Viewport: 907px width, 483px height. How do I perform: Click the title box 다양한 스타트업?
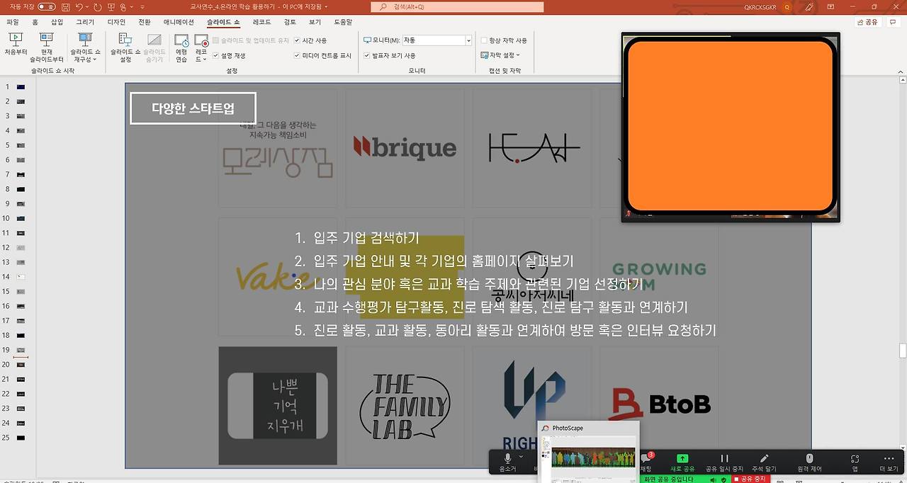click(x=193, y=108)
